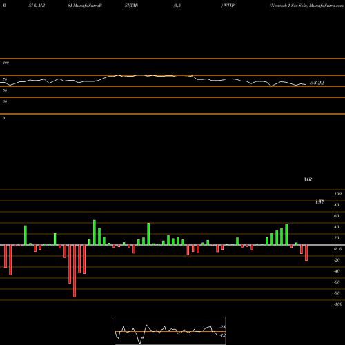Click the RSI axis label 100
The height and width of the screenshot is (345, 345).
coord(6,63)
